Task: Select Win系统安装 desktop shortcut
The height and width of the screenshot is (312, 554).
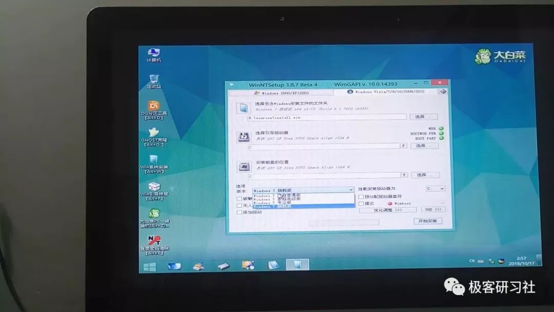Action: pyautogui.click(x=154, y=164)
